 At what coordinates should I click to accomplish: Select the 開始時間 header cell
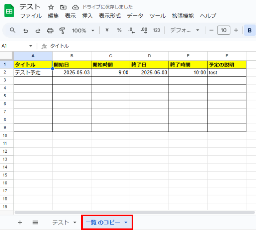[110, 65]
